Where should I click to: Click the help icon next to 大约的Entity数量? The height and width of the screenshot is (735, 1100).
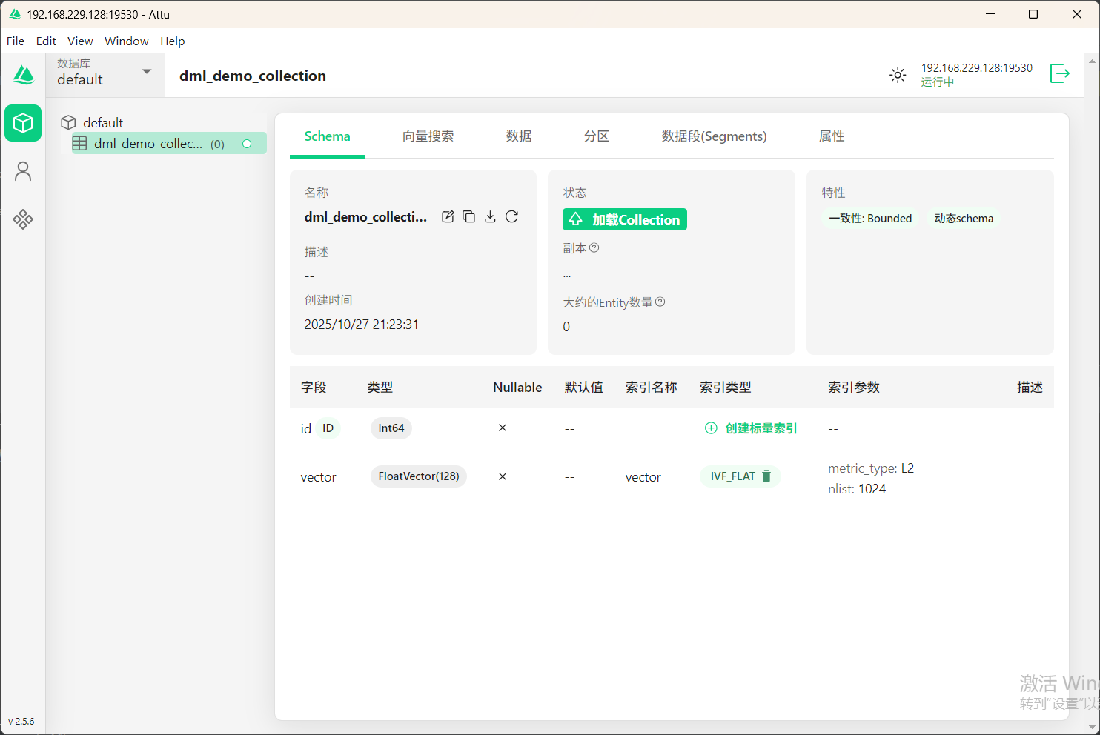(x=660, y=302)
